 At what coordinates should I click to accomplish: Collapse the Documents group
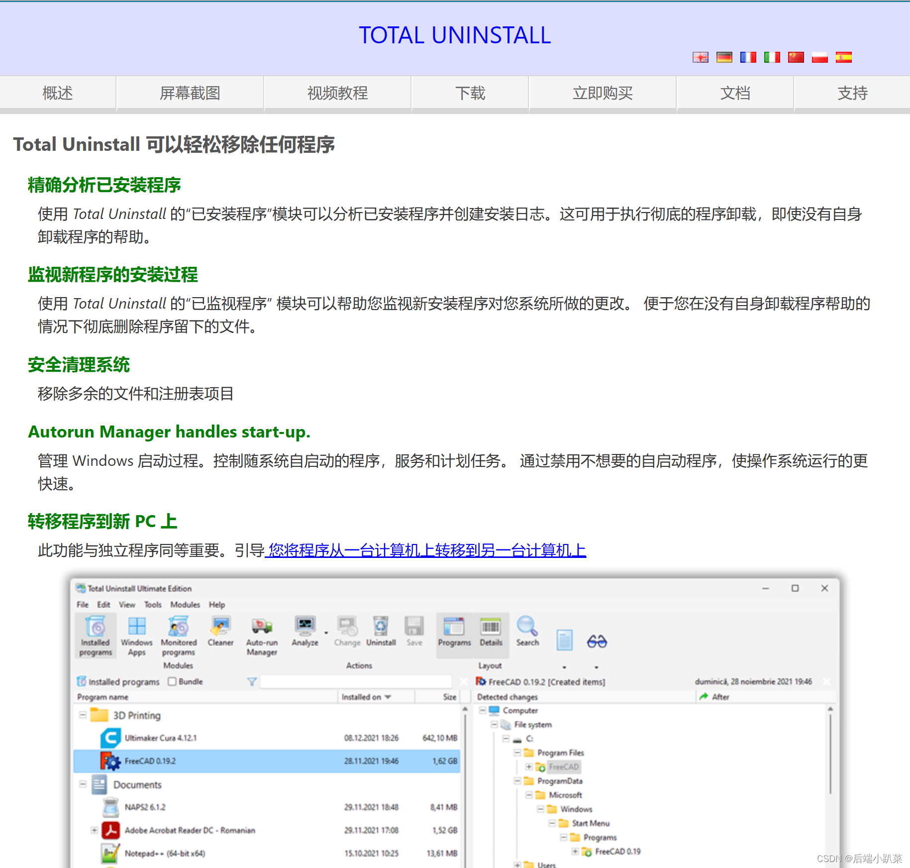(83, 784)
